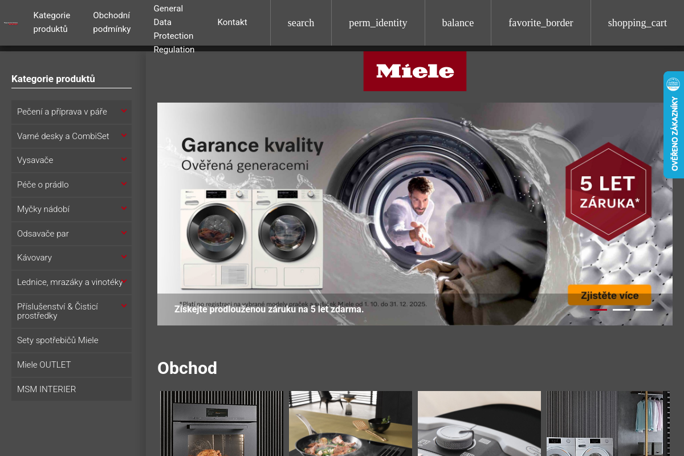Expand the Kávovary chevron

124,257
